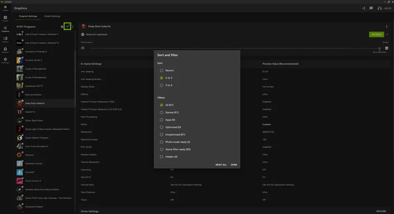The width and height of the screenshot is (394, 214).
Task: Select Call of Duty Modern Warfare II
Action: [45, 34]
